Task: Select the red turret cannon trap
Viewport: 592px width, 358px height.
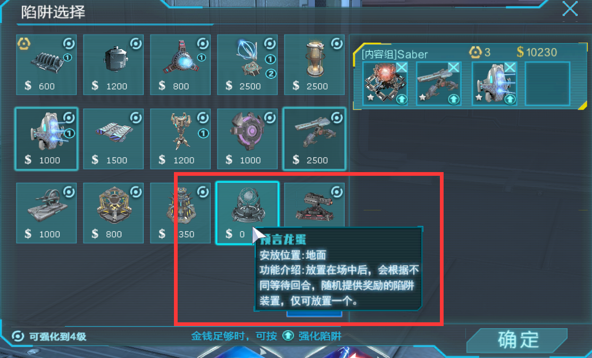Action: (314, 206)
